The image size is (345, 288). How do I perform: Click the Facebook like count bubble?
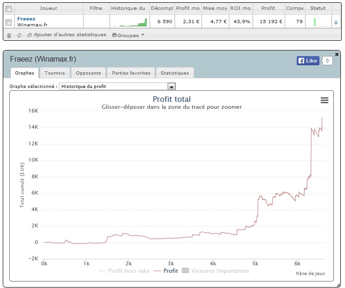pyautogui.click(x=327, y=61)
